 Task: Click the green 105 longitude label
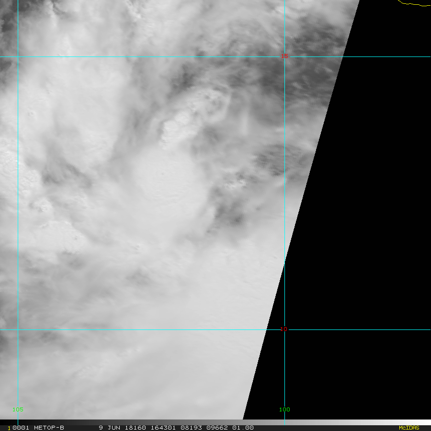coord(18,409)
